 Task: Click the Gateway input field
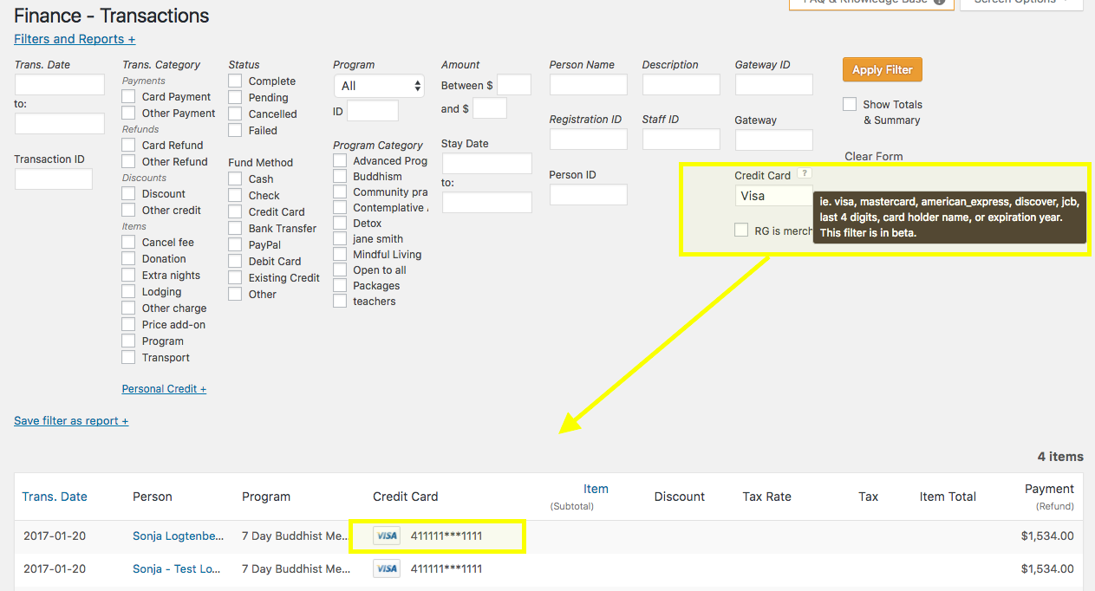(774, 140)
